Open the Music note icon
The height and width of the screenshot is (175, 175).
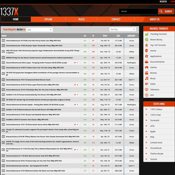coord(146,78)
